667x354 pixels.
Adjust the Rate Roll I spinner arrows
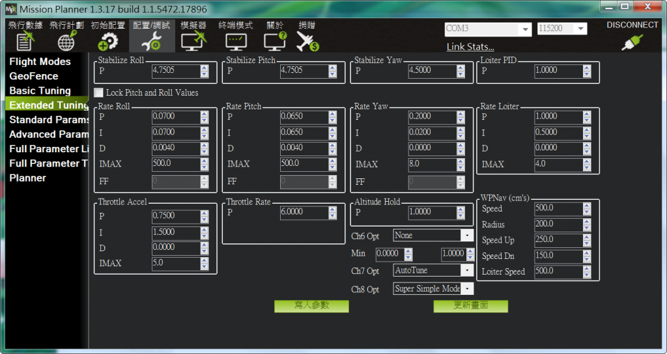[x=205, y=133]
